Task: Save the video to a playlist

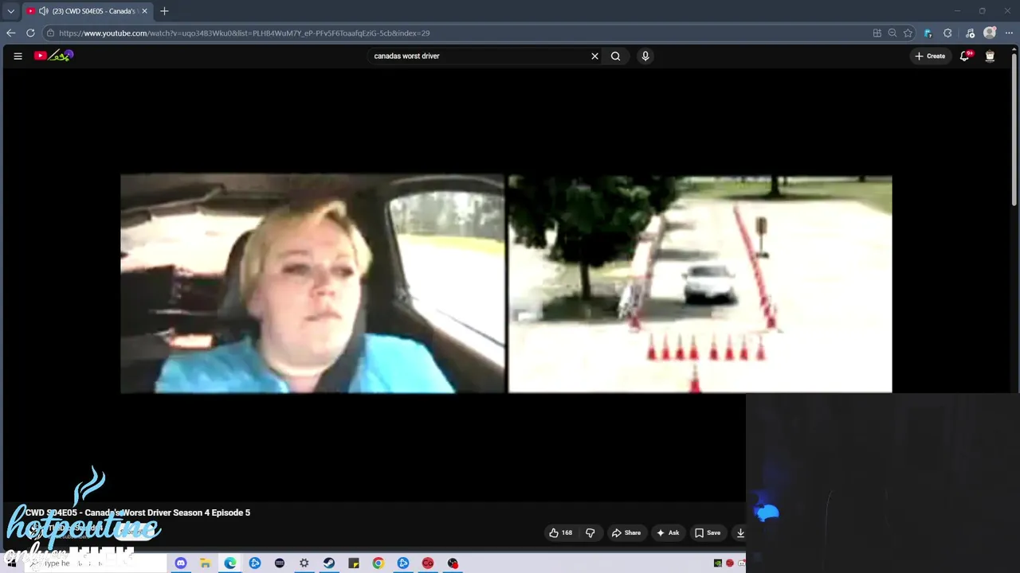Action: click(708, 532)
